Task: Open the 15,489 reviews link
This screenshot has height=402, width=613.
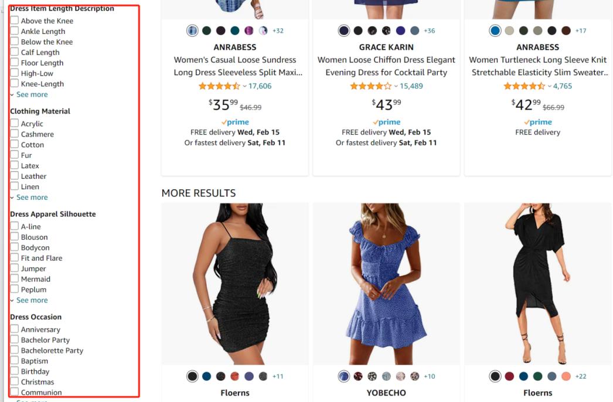Action: point(411,86)
